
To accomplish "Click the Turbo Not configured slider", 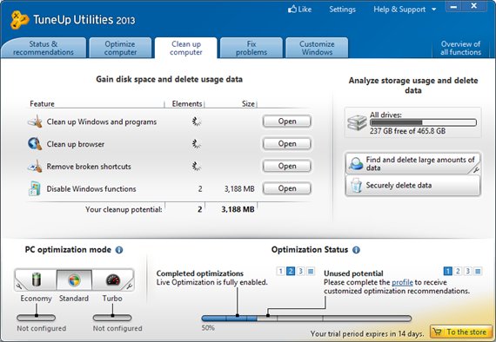I will tap(112, 318).
